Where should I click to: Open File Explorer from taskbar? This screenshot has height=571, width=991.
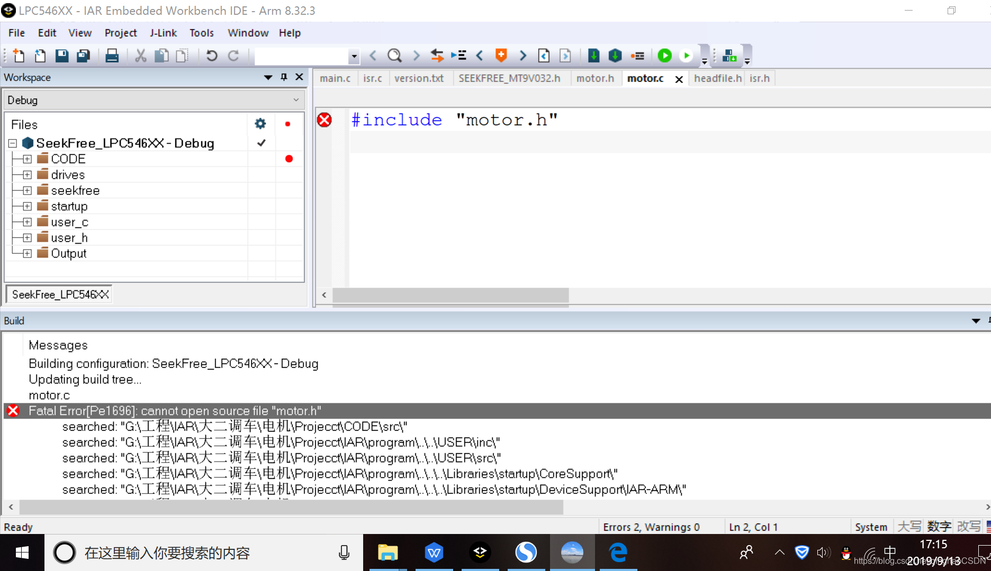(388, 552)
